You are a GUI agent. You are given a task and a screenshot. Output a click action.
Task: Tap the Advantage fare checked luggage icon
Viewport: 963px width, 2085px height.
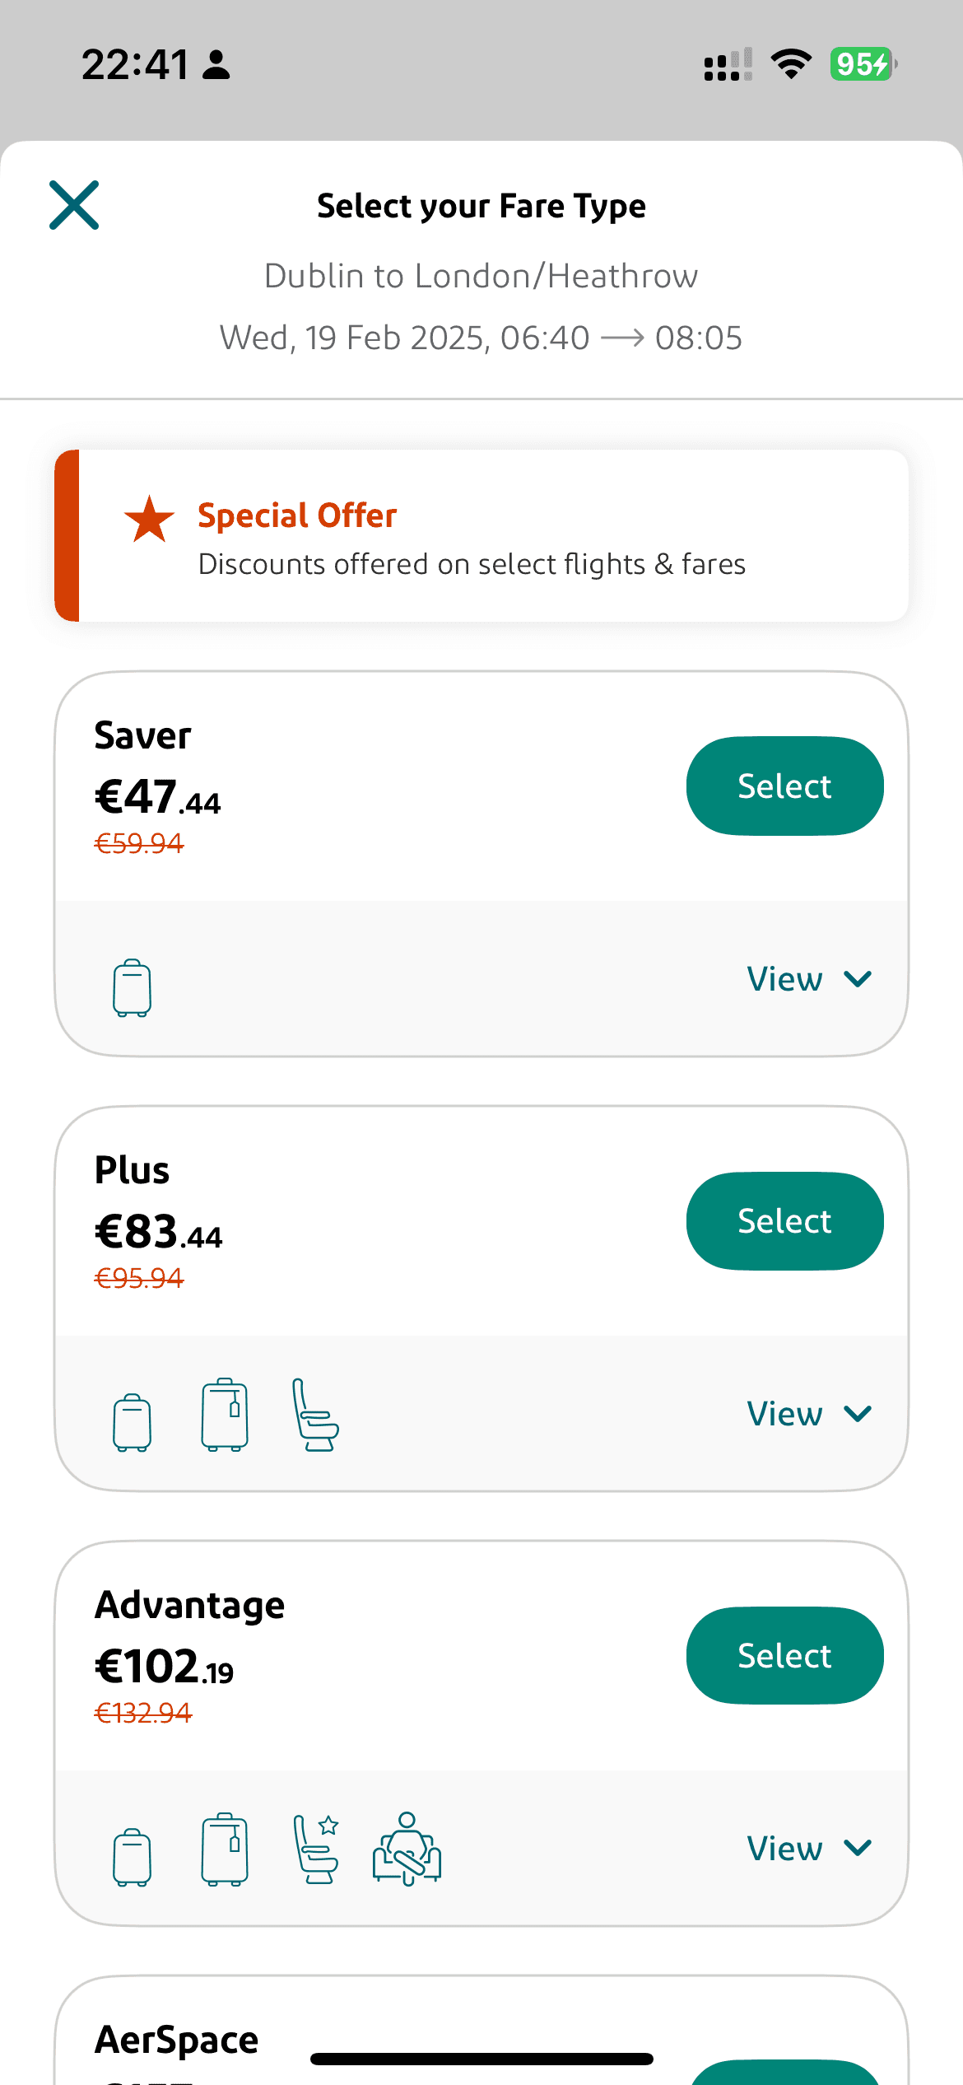(225, 1849)
